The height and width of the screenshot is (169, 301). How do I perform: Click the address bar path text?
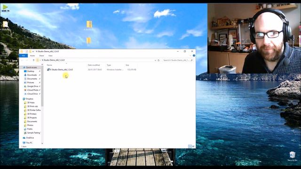[53, 60]
